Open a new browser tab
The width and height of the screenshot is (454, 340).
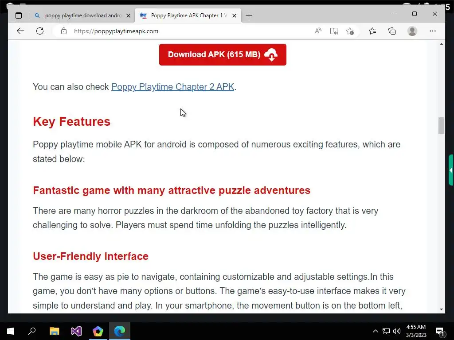(249, 15)
